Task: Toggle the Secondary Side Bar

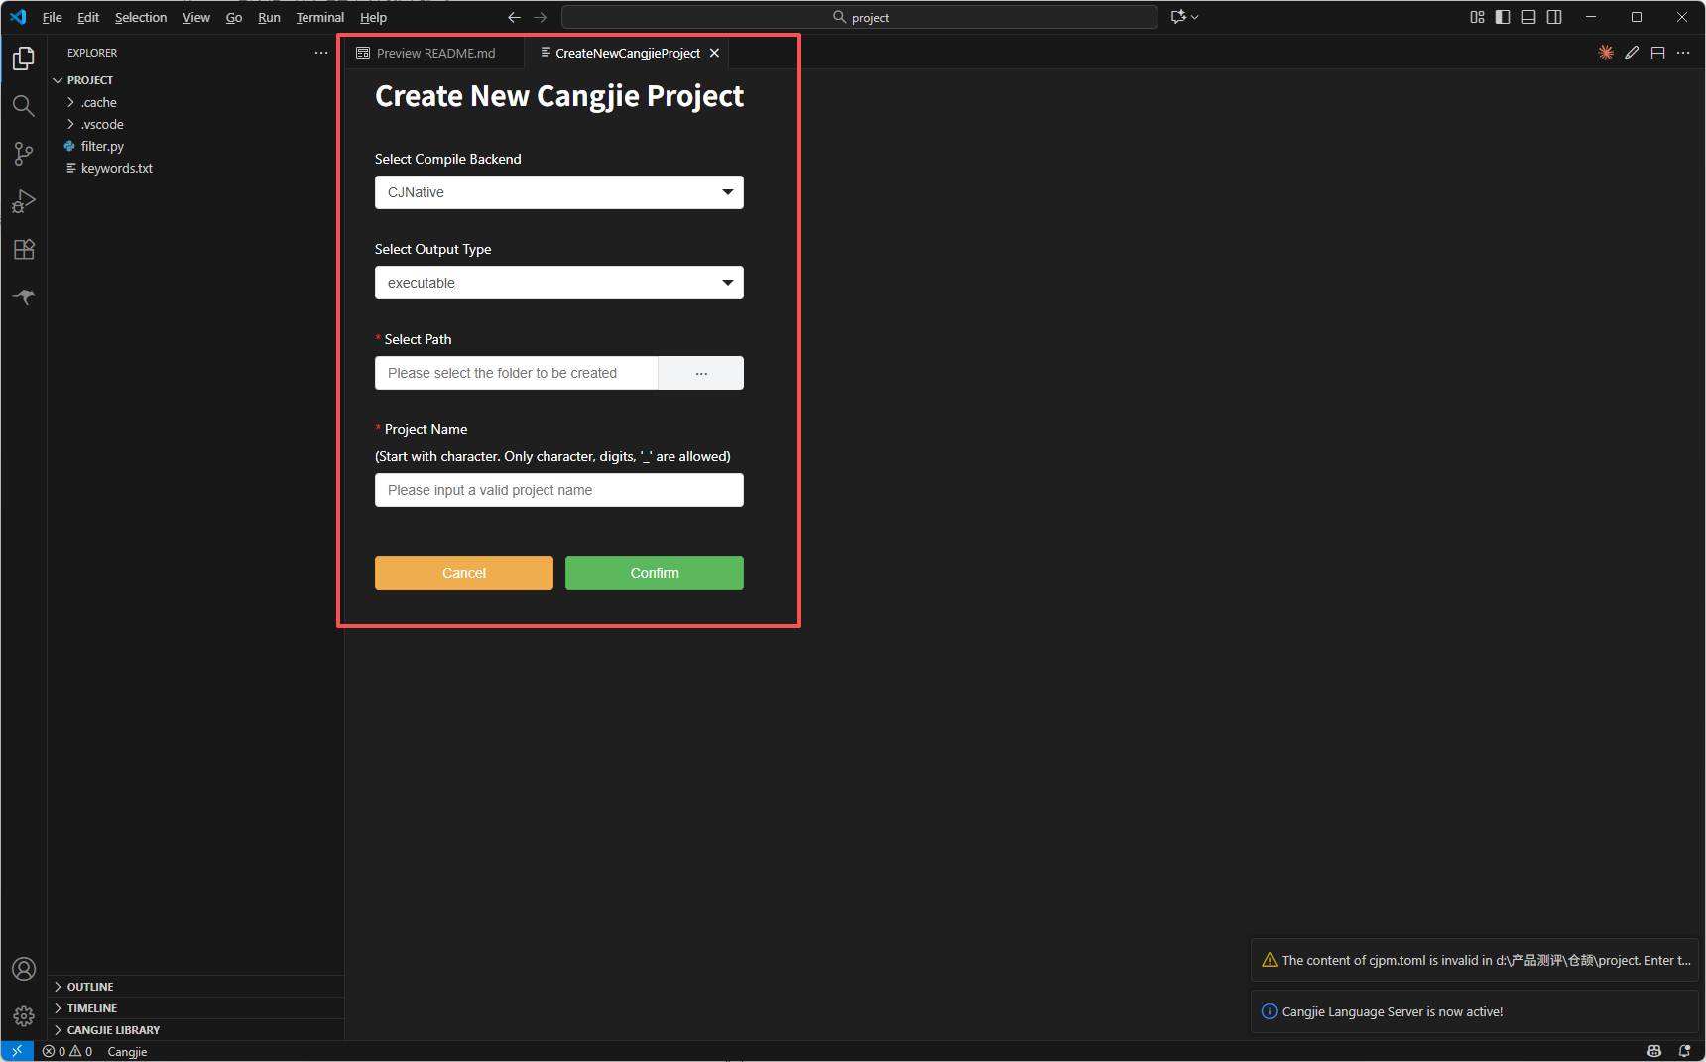Action: pos(1554,17)
